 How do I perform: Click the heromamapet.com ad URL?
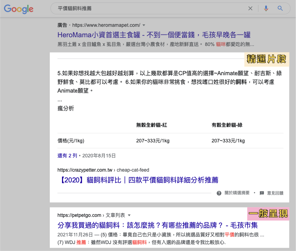point(106,25)
